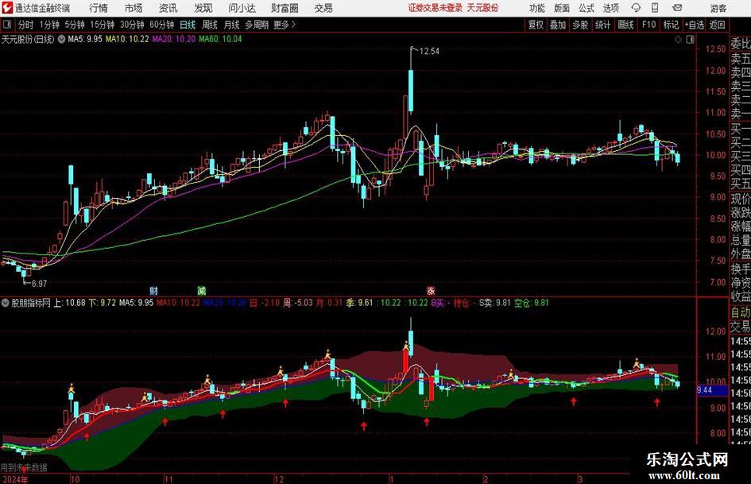Click the MA5: 9.95 legend value
This screenshot has height=484, width=751.
click(85, 39)
